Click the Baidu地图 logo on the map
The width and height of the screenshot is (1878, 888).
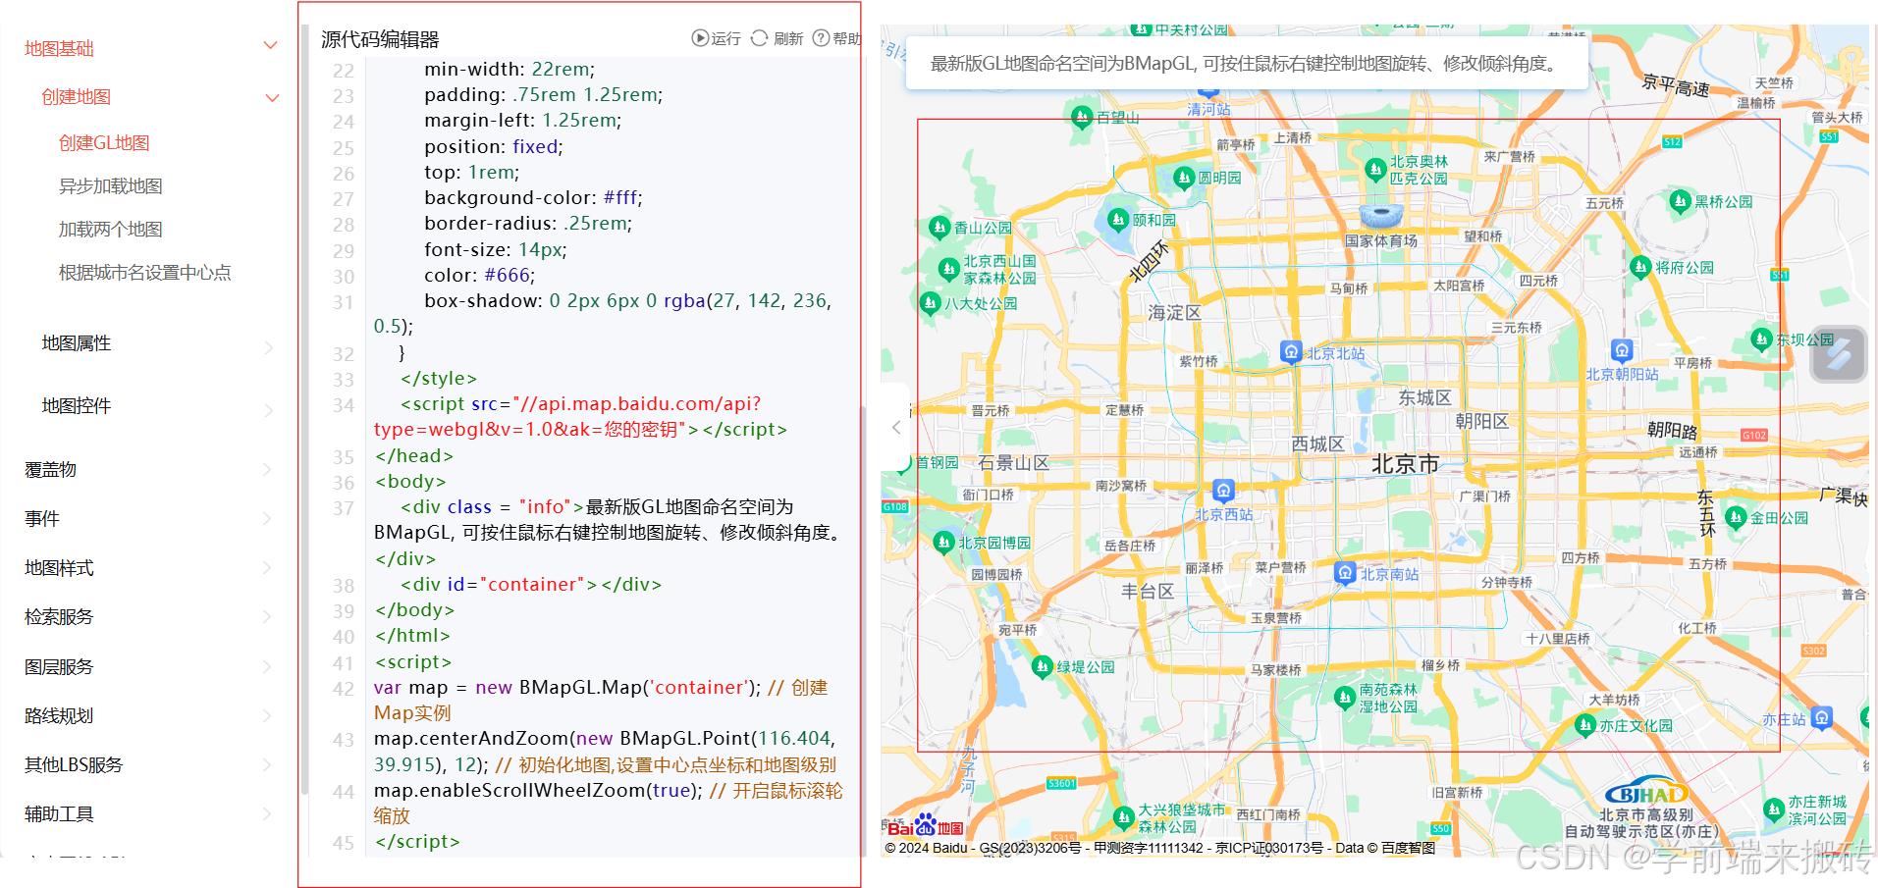926,825
